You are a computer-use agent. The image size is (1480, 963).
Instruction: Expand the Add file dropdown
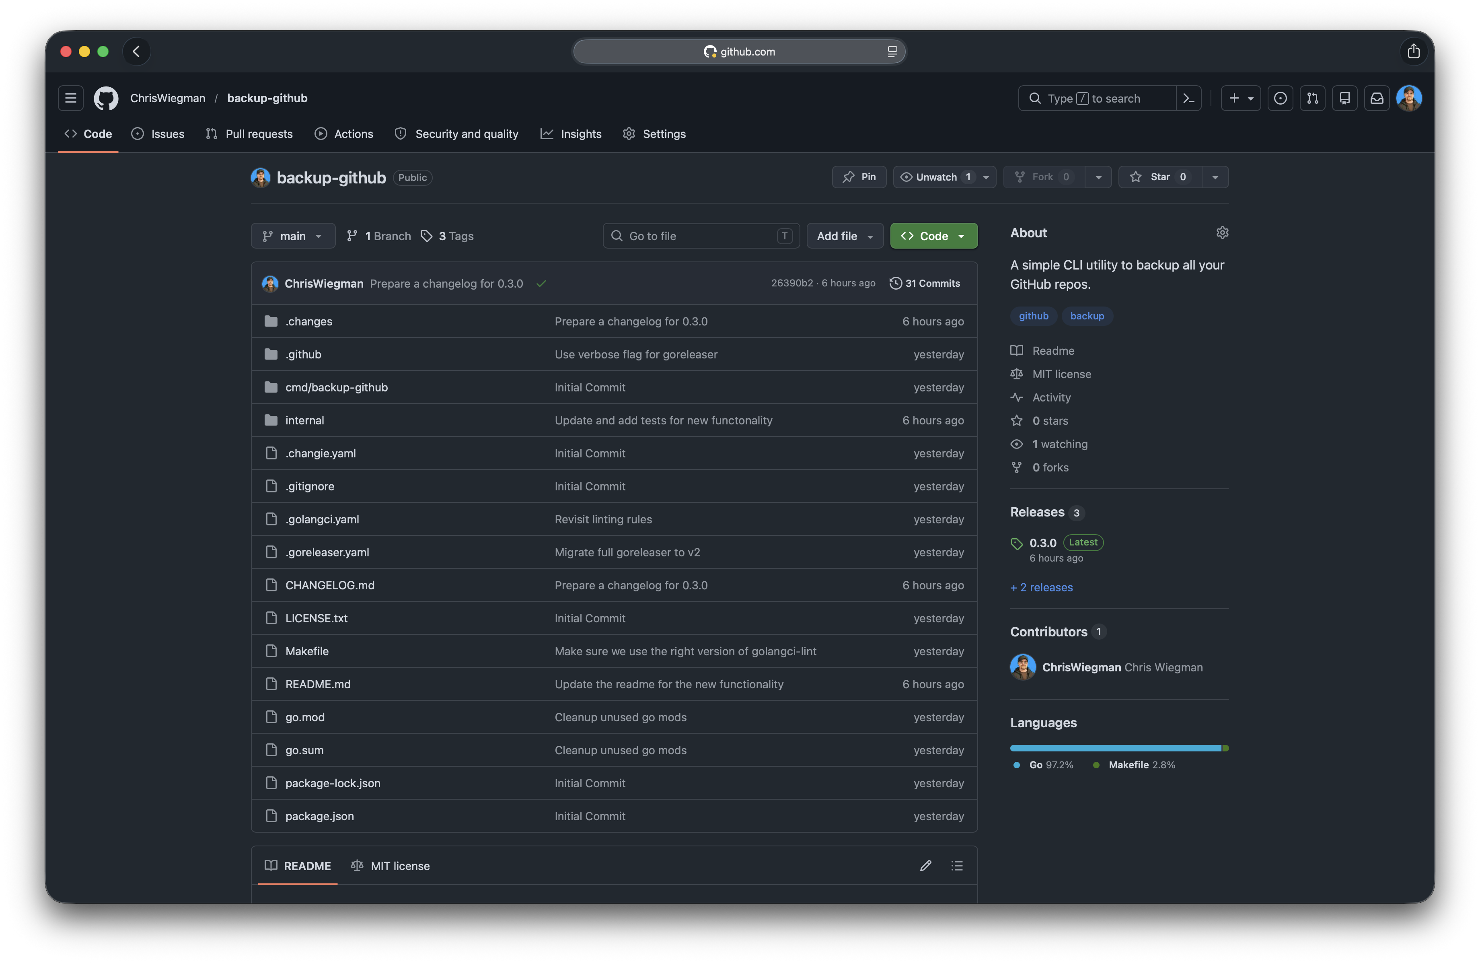tap(845, 236)
